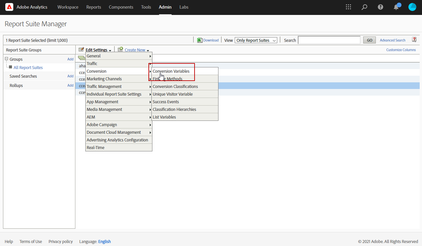Collapse the Groups tree node
This screenshot has width=422, height=246.
6,59
